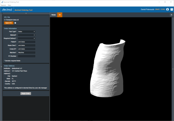The width and height of the screenshot is (174, 121).
Task: Click the 'decimal Ordering Tool' header title
Action: tap(23, 10)
